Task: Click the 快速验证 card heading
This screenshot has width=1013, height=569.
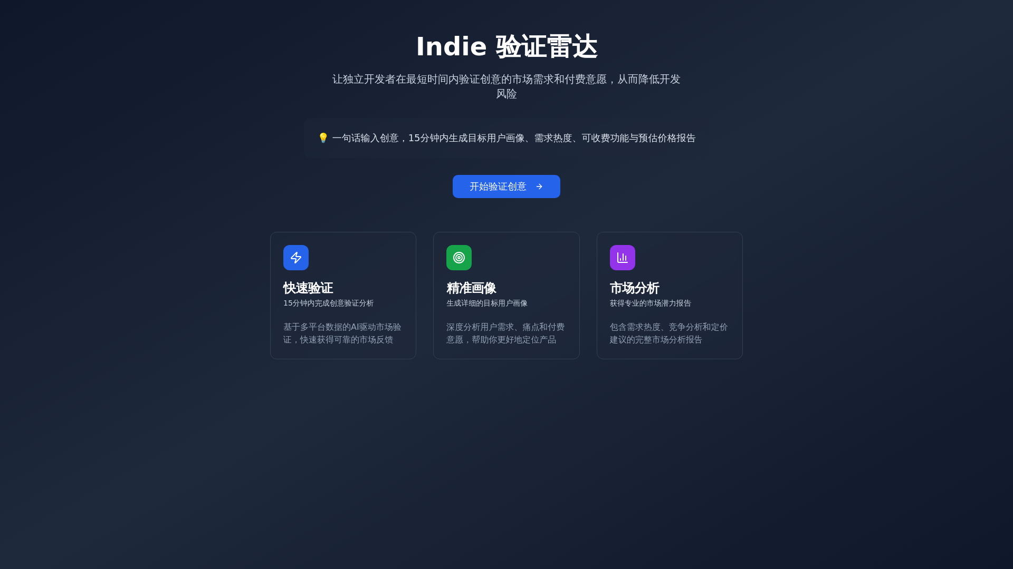Action: [x=308, y=288]
